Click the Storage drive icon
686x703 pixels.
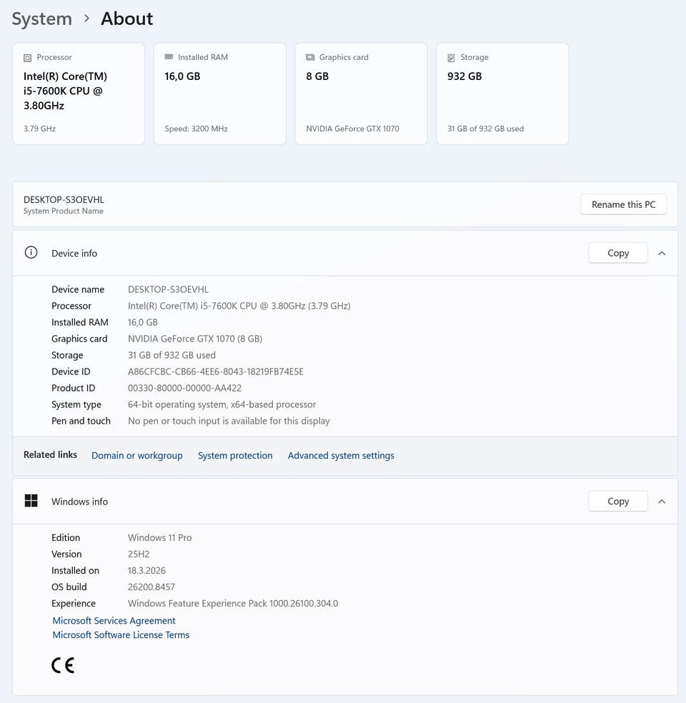pos(451,58)
